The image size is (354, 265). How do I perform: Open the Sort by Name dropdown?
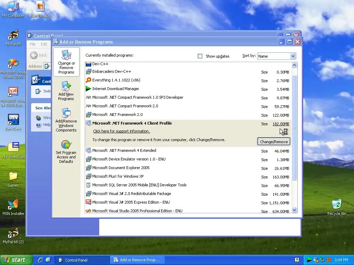click(293, 56)
